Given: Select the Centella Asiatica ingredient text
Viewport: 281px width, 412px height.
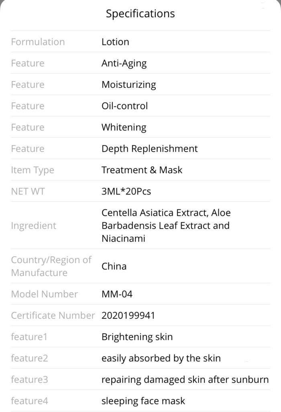Looking at the screenshot, I should (166, 225).
